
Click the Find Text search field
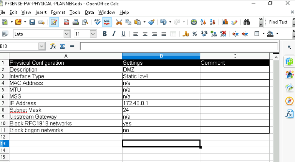tap(278, 22)
